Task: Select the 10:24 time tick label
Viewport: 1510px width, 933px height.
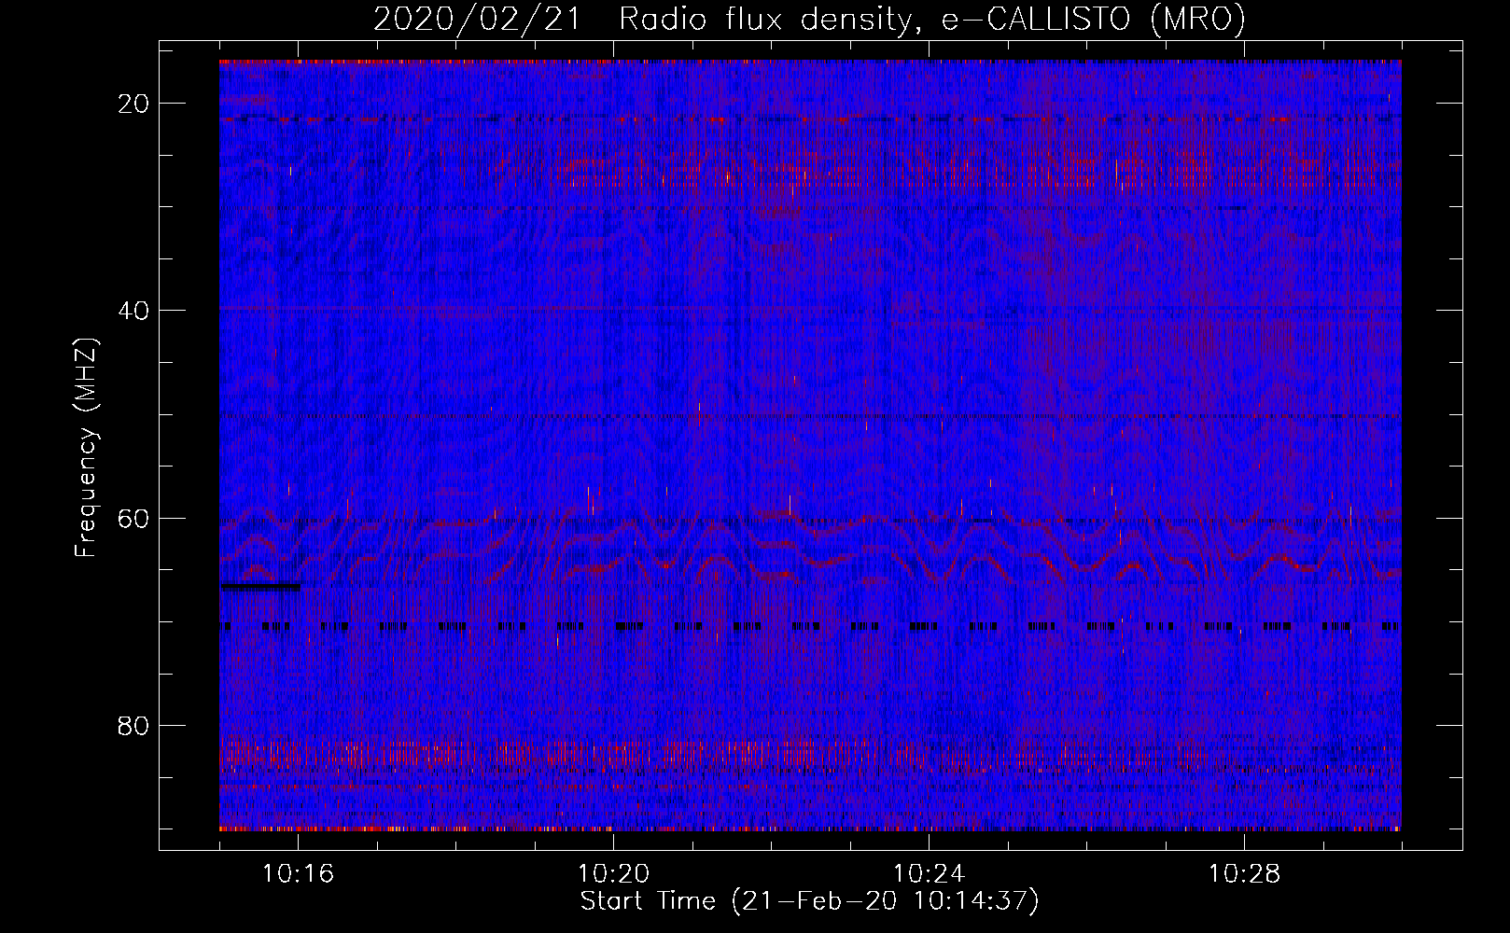Action: 929,874
